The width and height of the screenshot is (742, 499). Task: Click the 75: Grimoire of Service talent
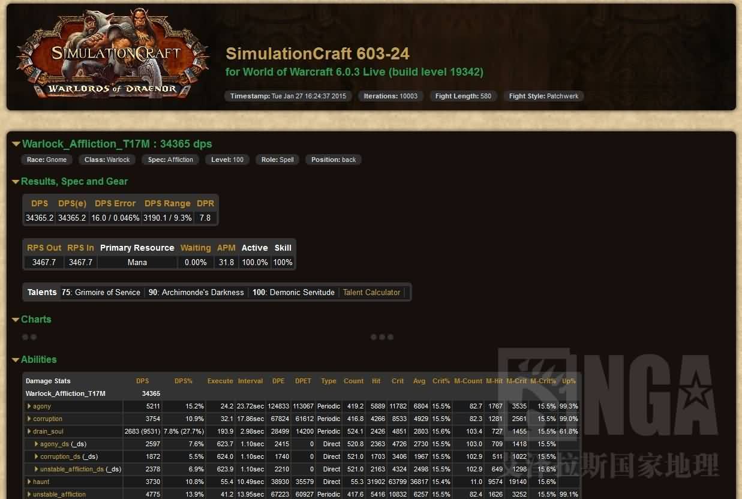(x=101, y=292)
